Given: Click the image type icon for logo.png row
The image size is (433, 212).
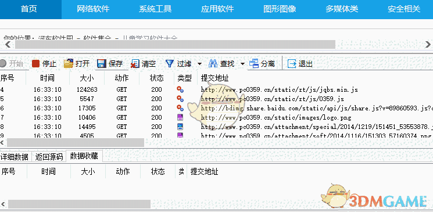Looking at the screenshot, I should coord(180,117).
